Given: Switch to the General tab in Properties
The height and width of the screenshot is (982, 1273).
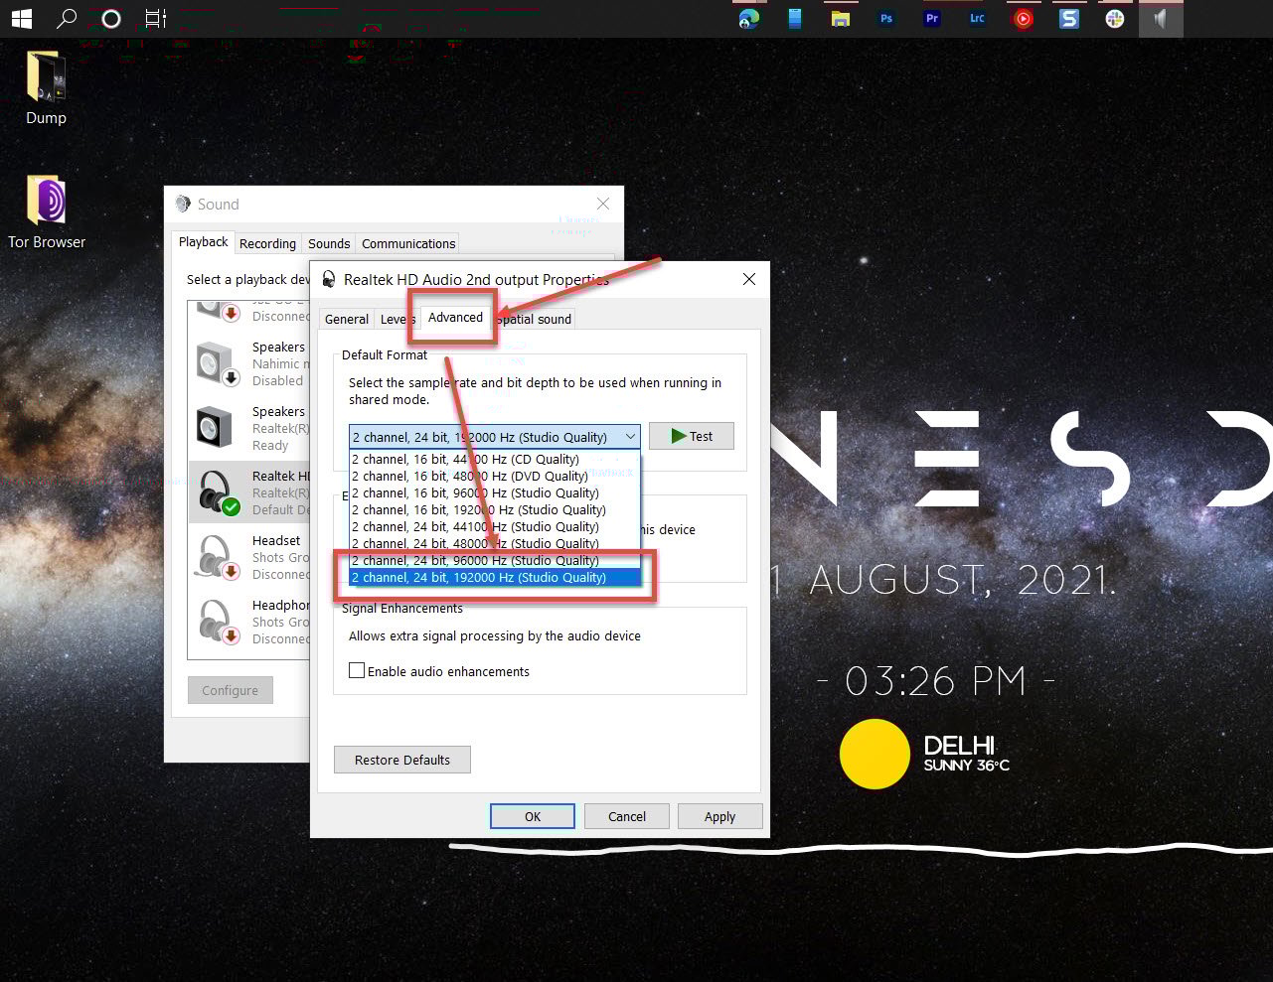Looking at the screenshot, I should 347,320.
